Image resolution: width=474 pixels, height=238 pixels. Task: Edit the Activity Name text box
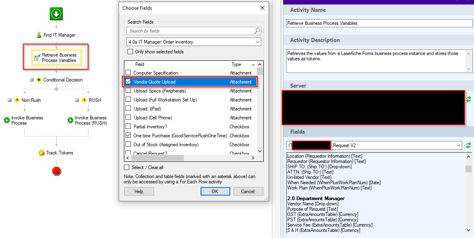tap(379, 23)
